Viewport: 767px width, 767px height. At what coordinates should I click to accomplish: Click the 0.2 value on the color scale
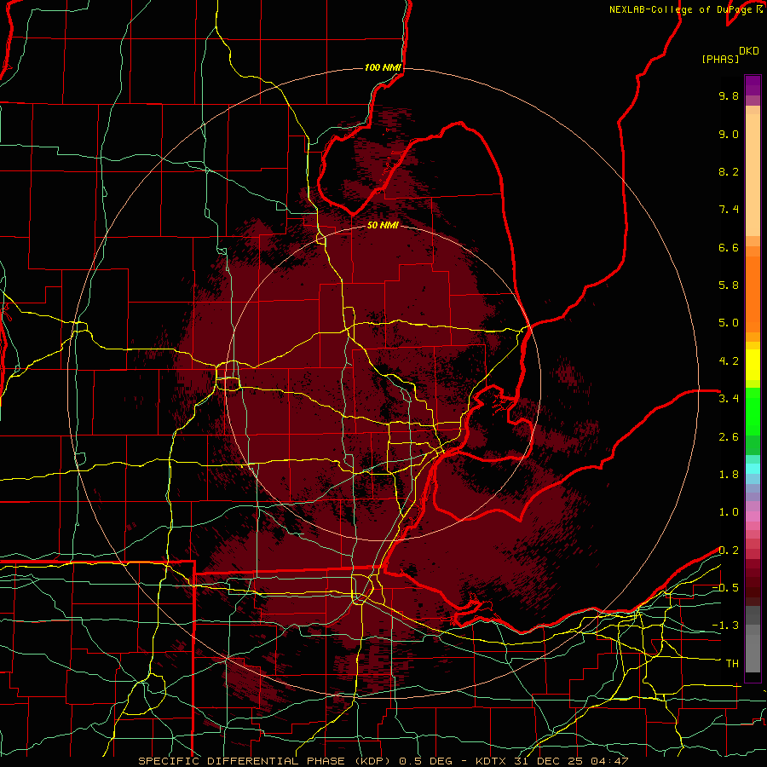(729, 551)
